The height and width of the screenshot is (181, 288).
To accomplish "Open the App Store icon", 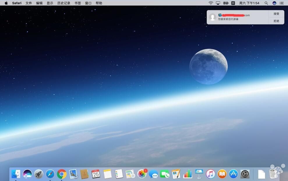I will [x=234, y=174].
